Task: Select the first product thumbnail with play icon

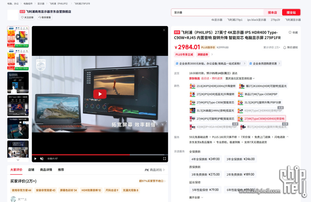Action: pyautogui.click(x=18, y=37)
